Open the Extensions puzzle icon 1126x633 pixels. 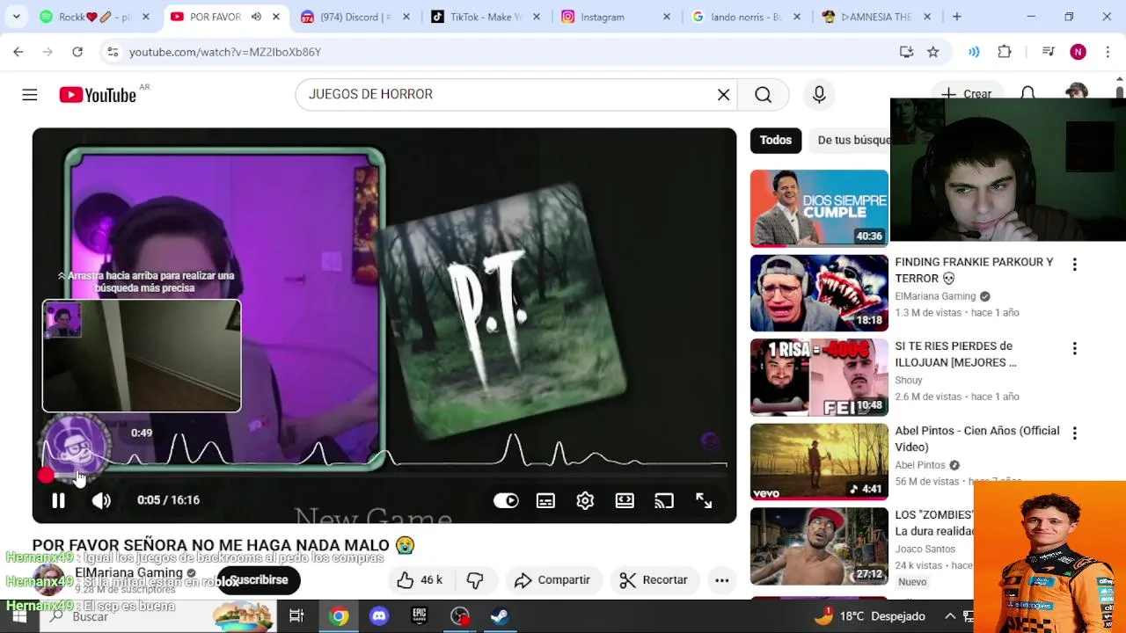tap(1005, 52)
